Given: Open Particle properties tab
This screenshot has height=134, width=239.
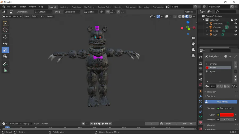Looking at the screenshot, I should [200, 101].
